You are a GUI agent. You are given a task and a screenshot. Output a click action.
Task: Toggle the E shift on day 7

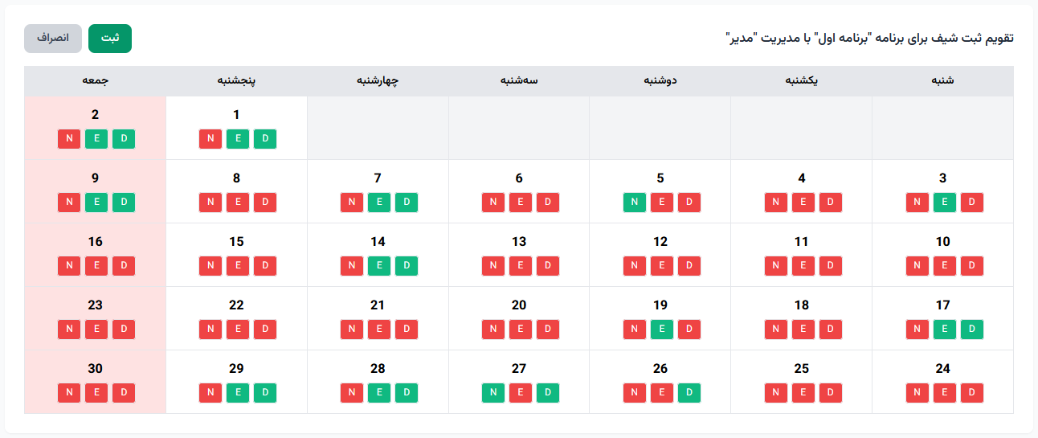(x=379, y=203)
